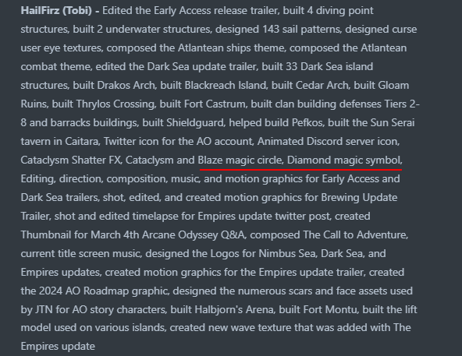Click the phrase Brewing Update

pyautogui.click(x=359, y=197)
